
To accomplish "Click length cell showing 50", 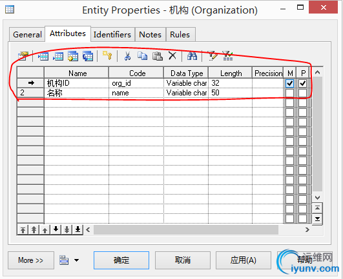I will point(230,93).
